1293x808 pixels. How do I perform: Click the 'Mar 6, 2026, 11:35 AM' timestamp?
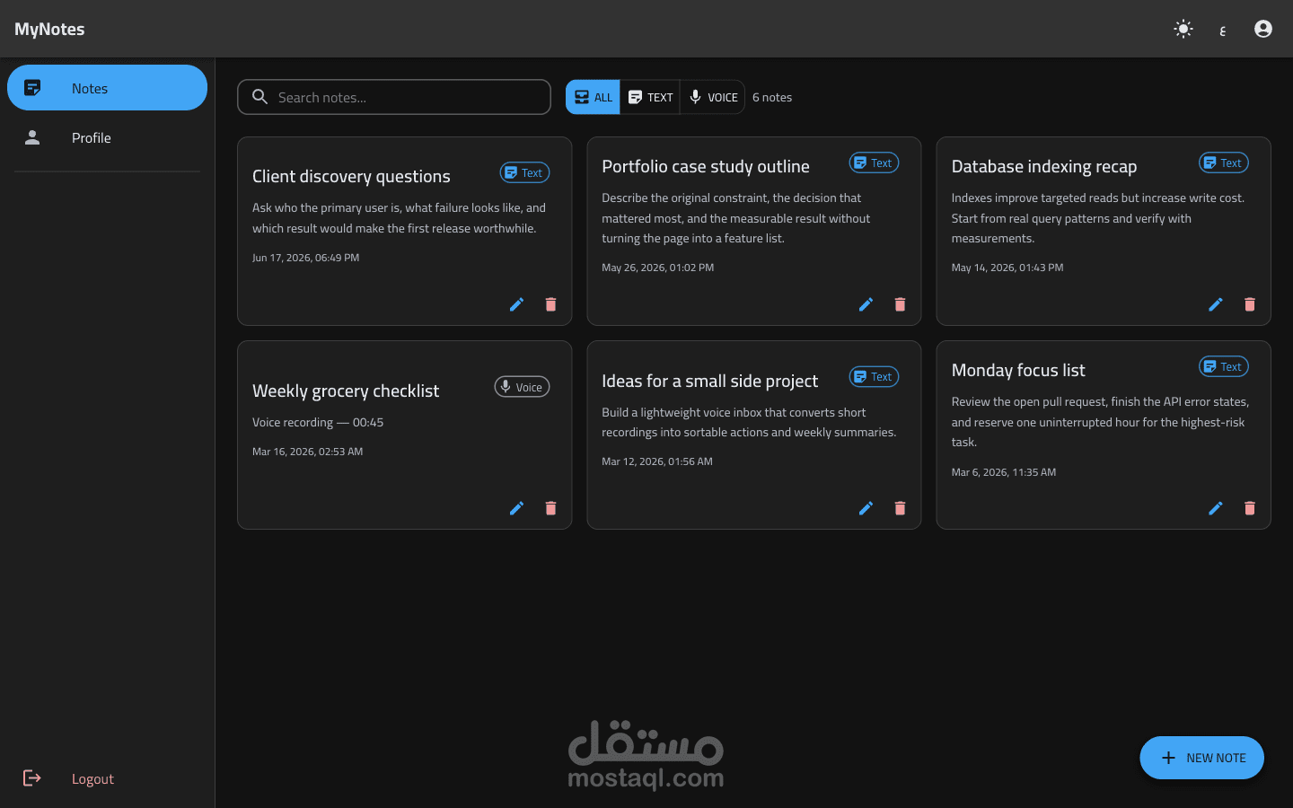click(x=1004, y=472)
